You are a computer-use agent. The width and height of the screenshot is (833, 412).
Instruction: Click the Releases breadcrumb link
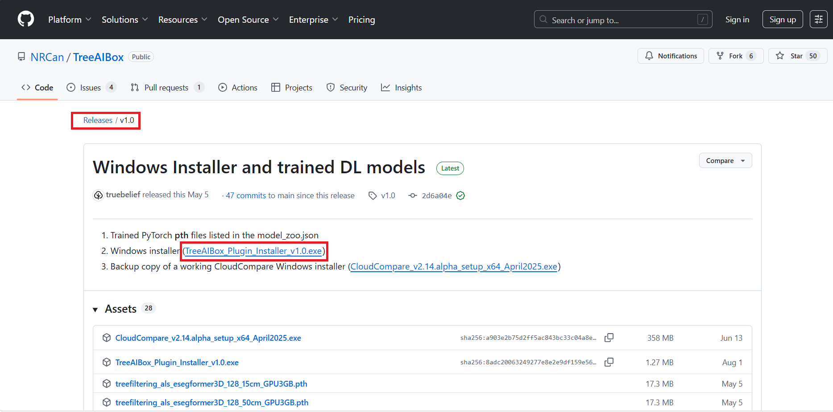[x=98, y=120]
